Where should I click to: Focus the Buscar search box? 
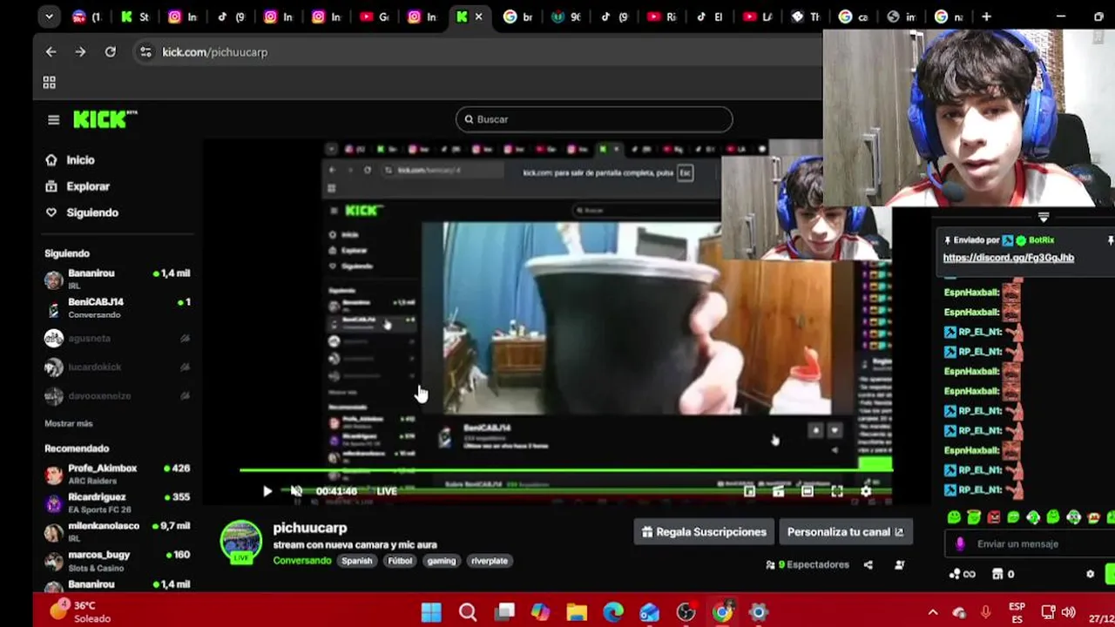(594, 119)
